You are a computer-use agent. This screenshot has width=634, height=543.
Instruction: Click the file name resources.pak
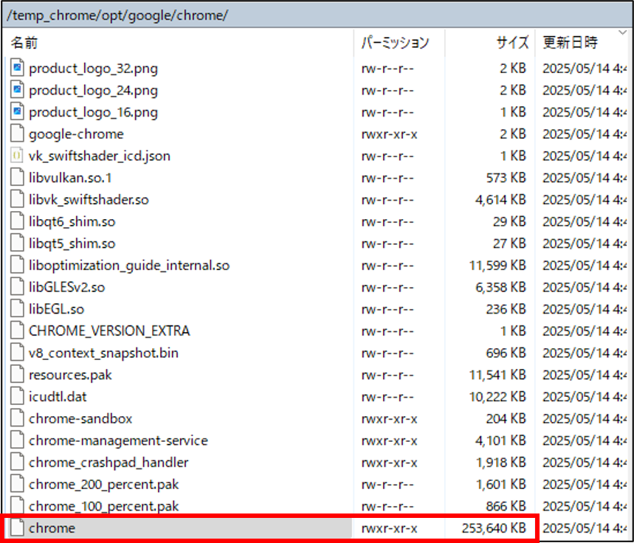[70, 376]
